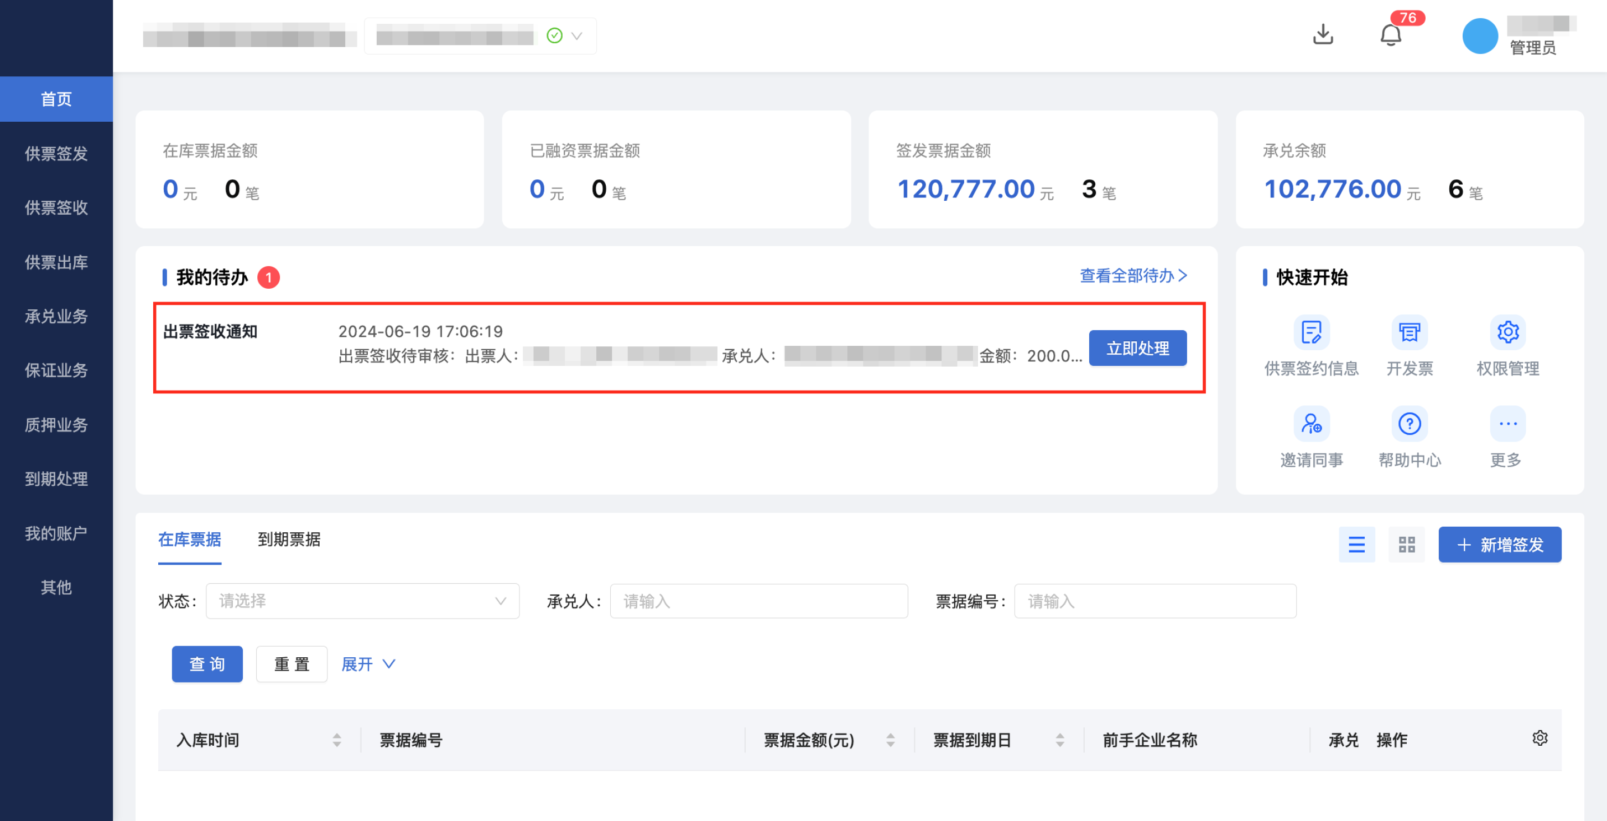The width and height of the screenshot is (1607, 821).
Task: Switch the ticket table to list view
Action: click(1357, 544)
